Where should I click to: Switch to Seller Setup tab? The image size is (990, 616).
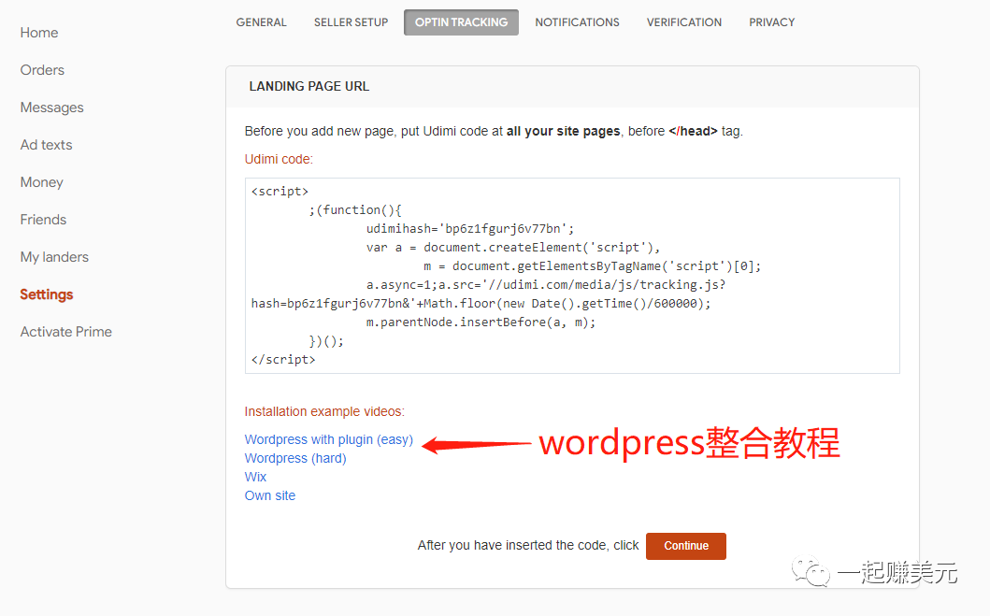tap(352, 22)
